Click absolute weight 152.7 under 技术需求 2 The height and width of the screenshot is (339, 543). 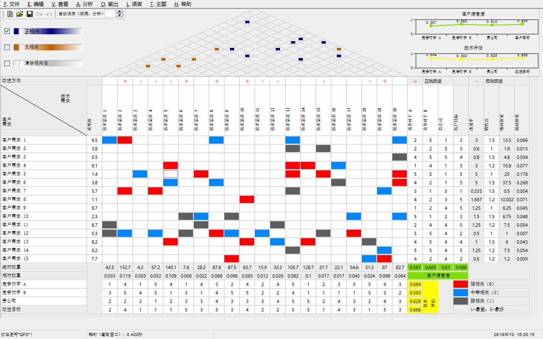point(125,267)
